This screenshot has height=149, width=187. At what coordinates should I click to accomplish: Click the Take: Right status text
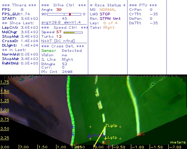pyautogui.click(x=102, y=28)
